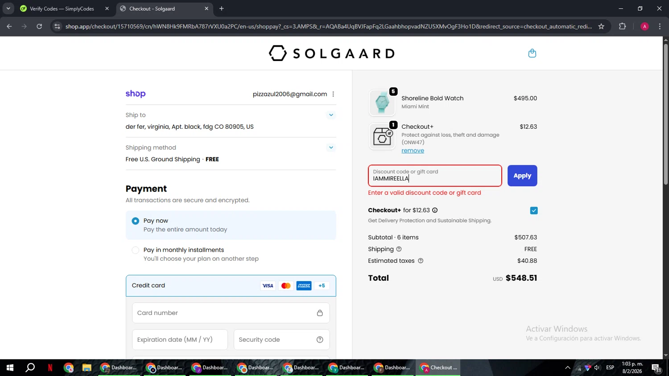Show shipping help info icon
This screenshot has height=376, width=669.
point(399,249)
